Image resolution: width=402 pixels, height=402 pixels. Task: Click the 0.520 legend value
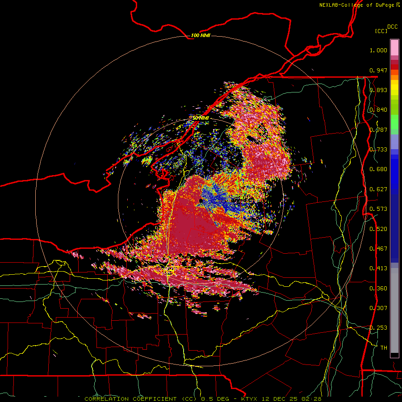[378, 229]
